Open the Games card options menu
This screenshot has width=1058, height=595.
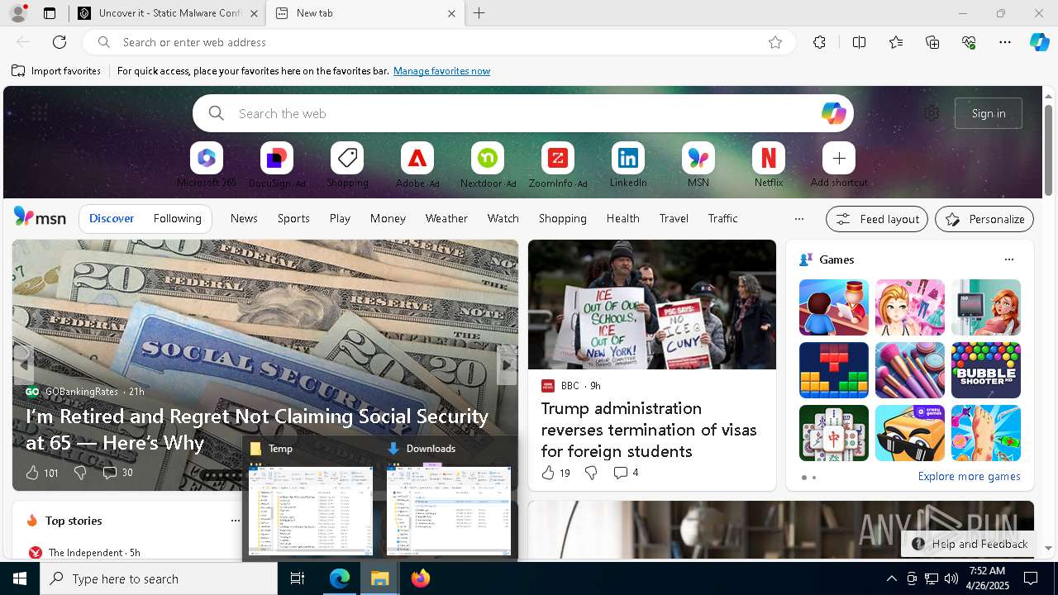1008,259
